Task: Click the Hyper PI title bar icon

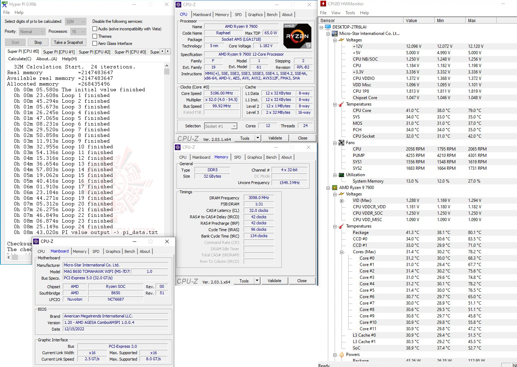Action: pyautogui.click(x=5, y=4)
